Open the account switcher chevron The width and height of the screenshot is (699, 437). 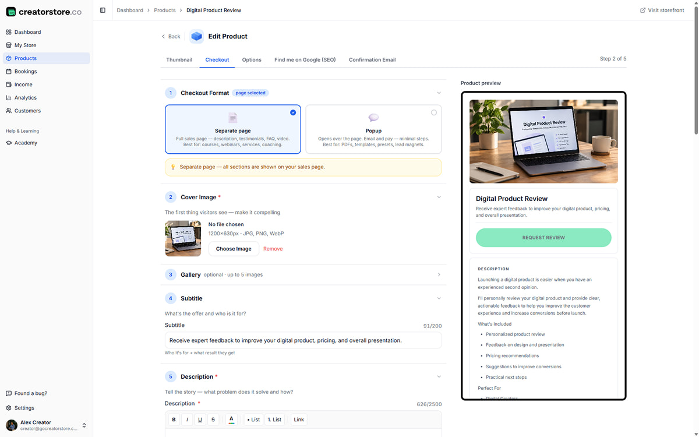coord(84,425)
